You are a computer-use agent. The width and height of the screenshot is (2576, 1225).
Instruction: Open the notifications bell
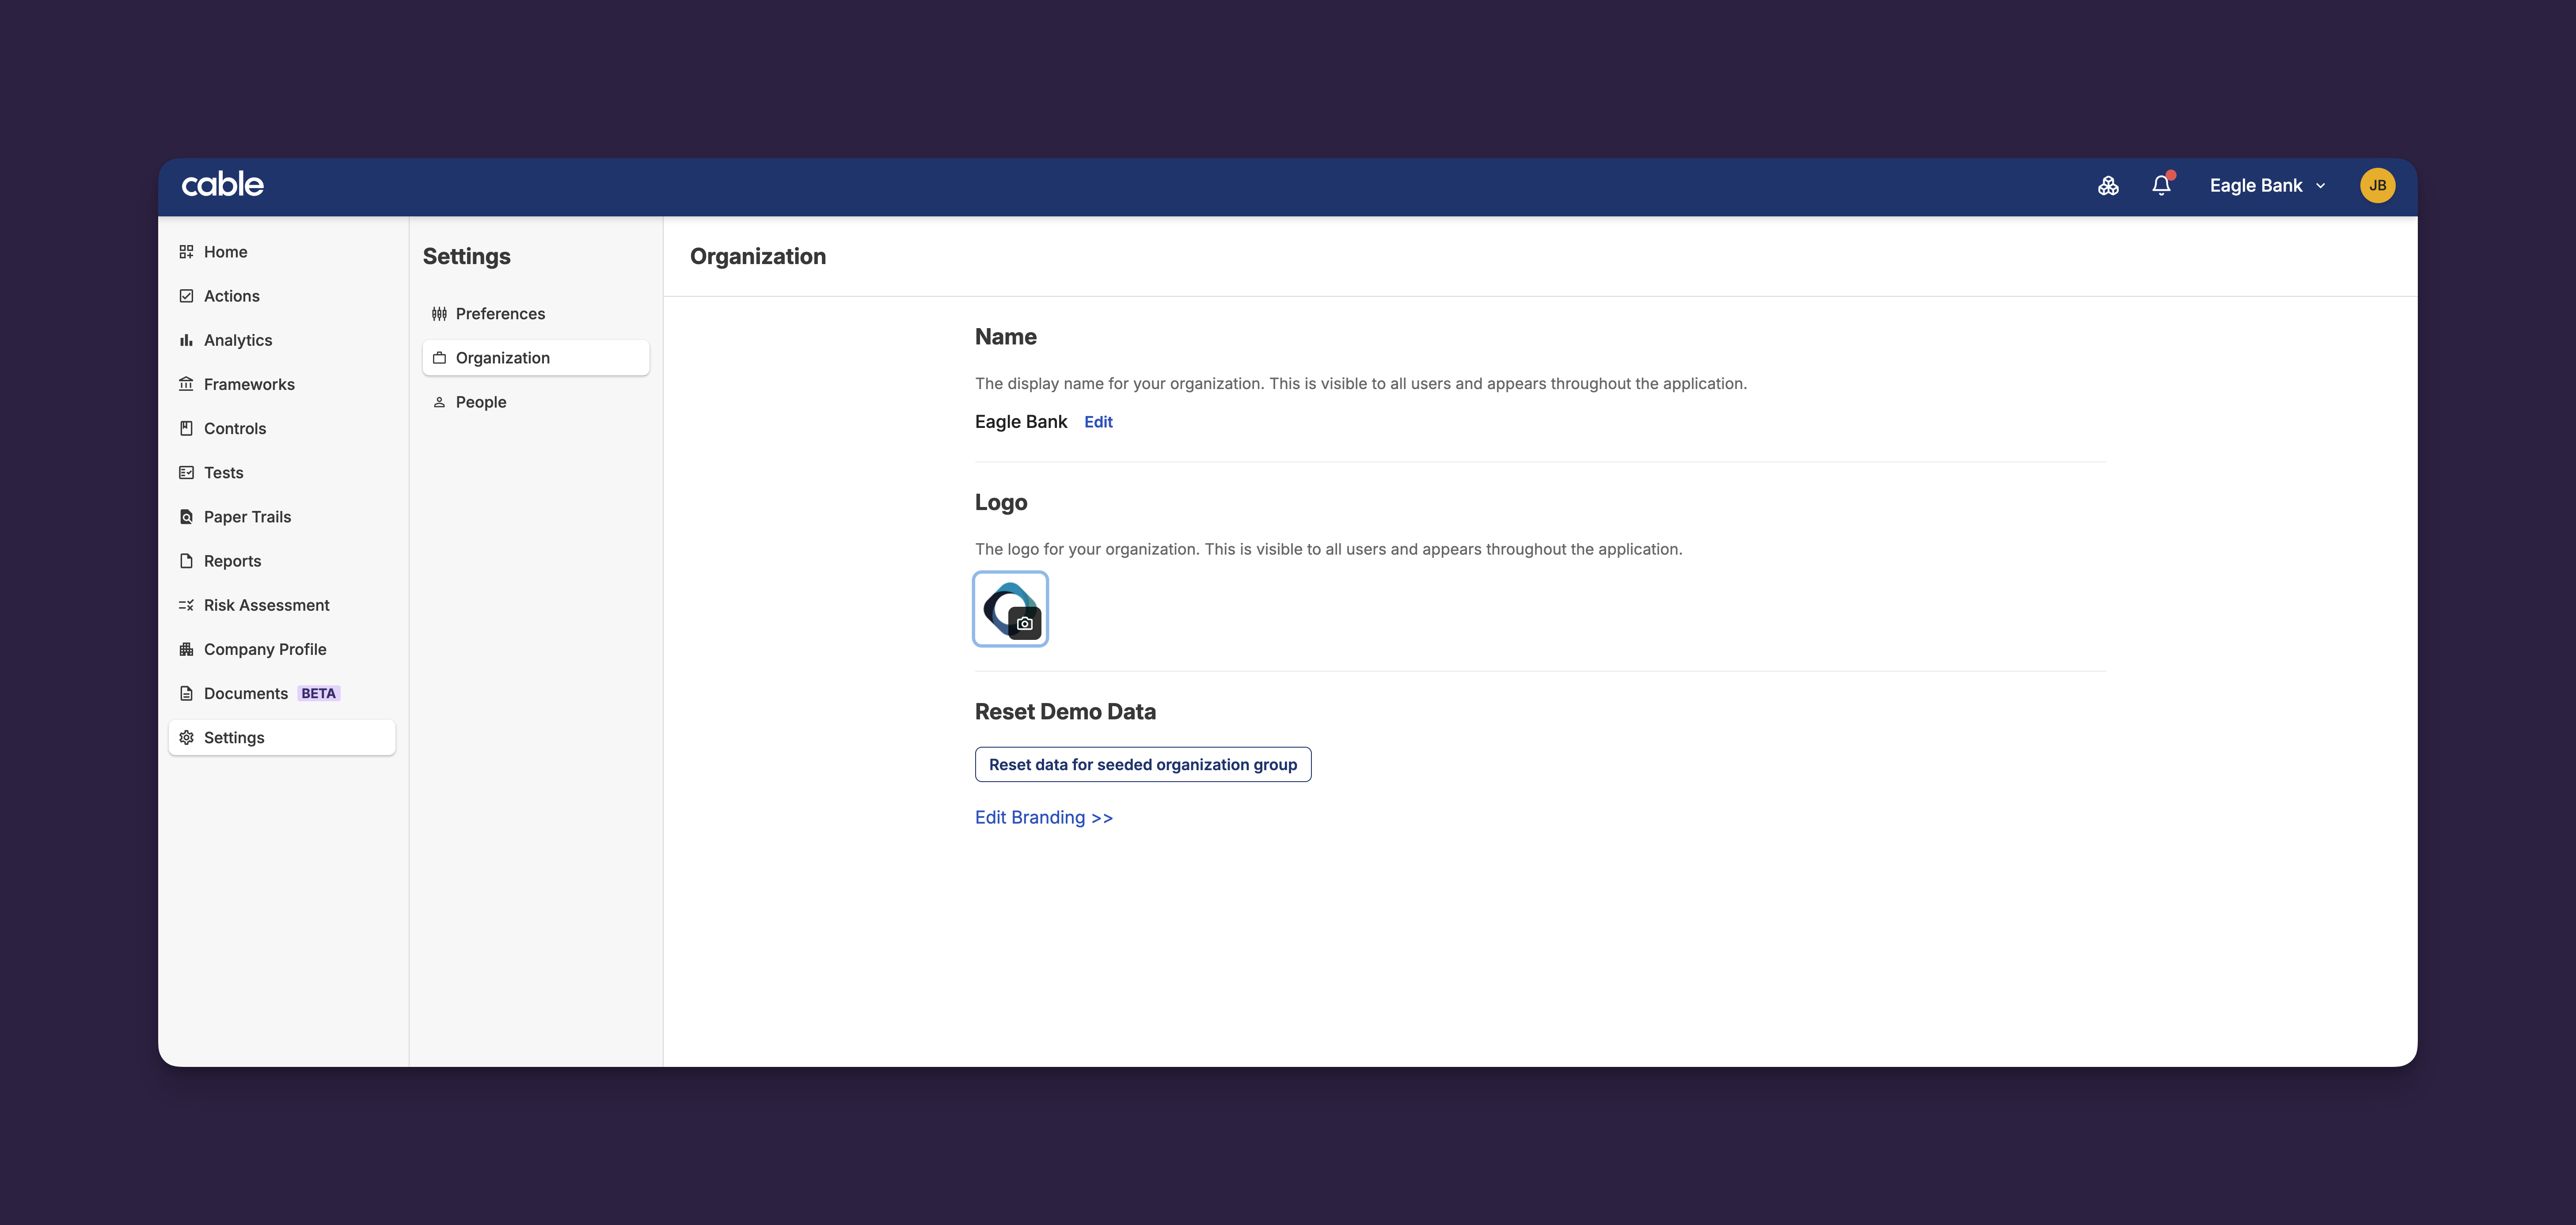click(x=2161, y=185)
